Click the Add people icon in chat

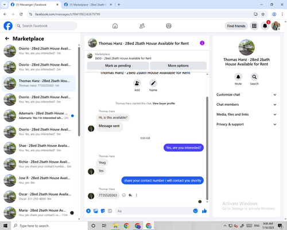tap(137, 83)
